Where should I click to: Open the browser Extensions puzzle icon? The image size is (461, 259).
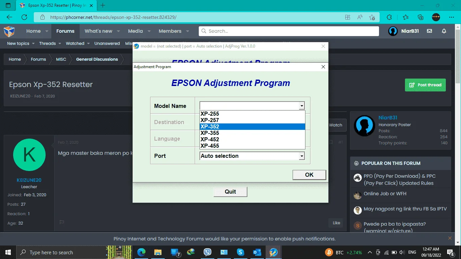point(389,17)
